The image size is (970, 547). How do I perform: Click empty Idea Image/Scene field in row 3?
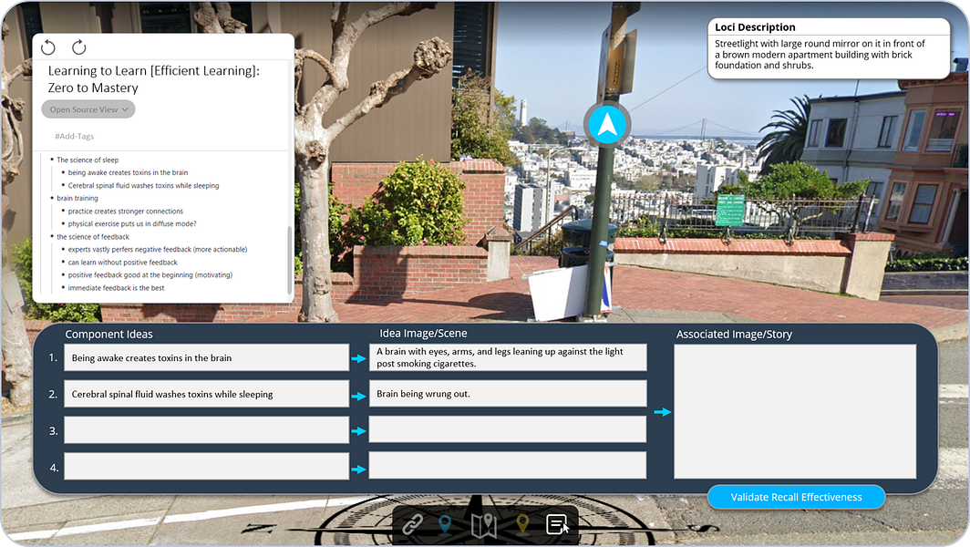coord(508,429)
